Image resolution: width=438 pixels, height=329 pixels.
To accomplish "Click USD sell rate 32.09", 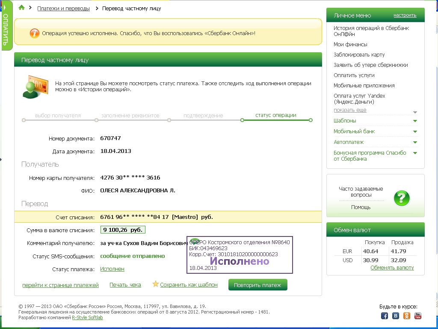I will pyautogui.click(x=398, y=260).
